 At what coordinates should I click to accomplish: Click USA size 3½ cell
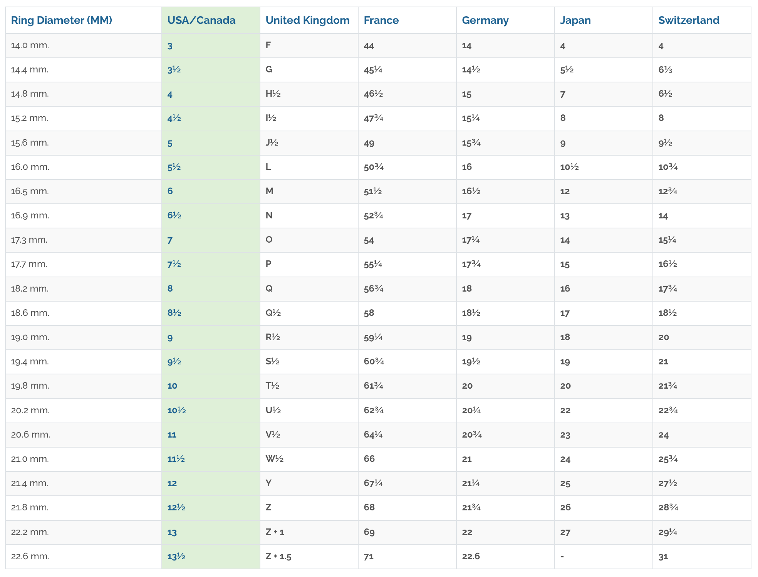[211, 70]
